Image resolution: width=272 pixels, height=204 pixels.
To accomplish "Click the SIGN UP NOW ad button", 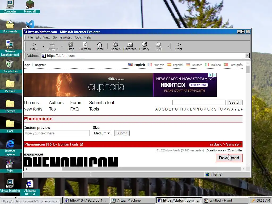I will click(198, 85).
